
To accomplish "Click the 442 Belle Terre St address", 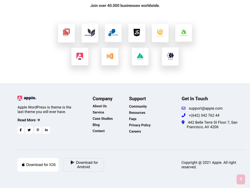I will (x=212, y=125).
